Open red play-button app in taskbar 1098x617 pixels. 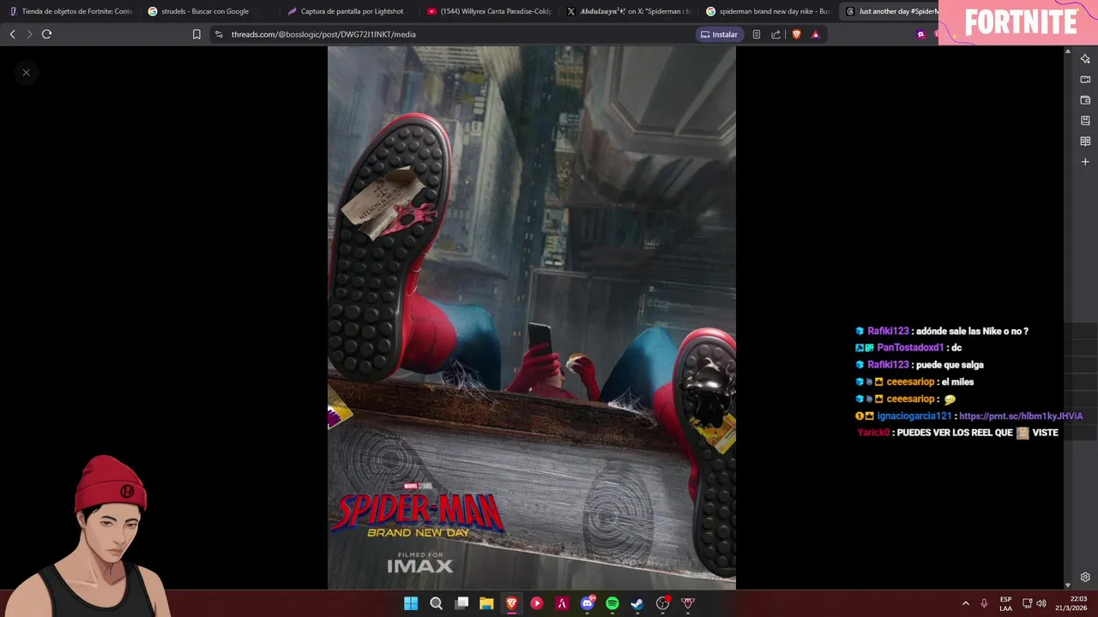[x=537, y=603]
